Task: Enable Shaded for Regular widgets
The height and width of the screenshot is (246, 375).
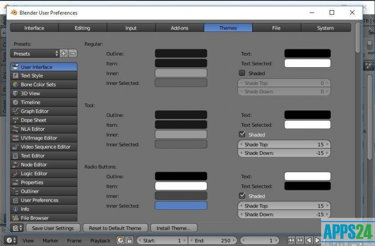Action: (x=242, y=73)
